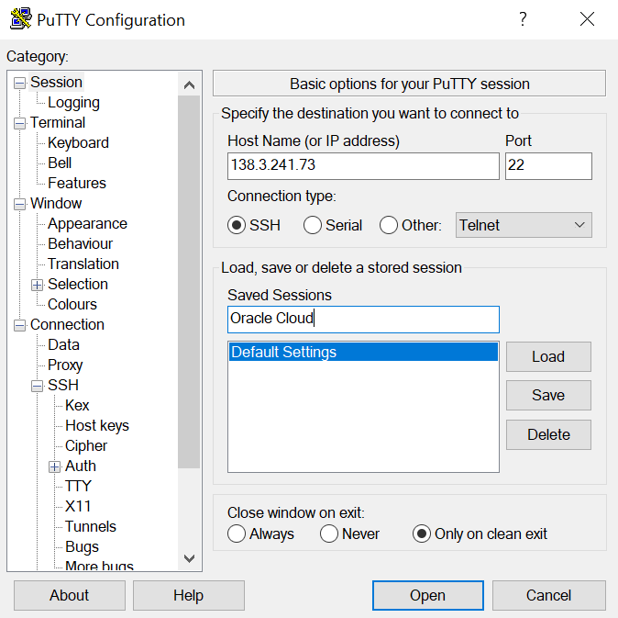Image resolution: width=618 pixels, height=618 pixels.
Task: Collapse the Terminal category node
Action: point(20,123)
